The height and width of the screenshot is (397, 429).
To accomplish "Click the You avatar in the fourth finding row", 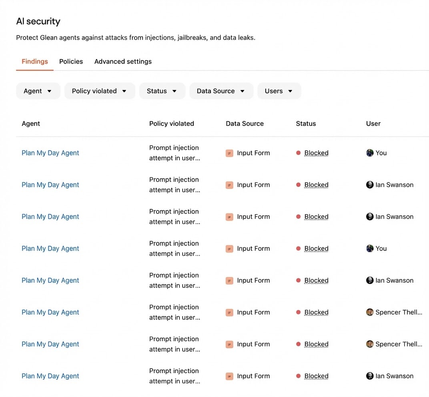I will (369, 249).
